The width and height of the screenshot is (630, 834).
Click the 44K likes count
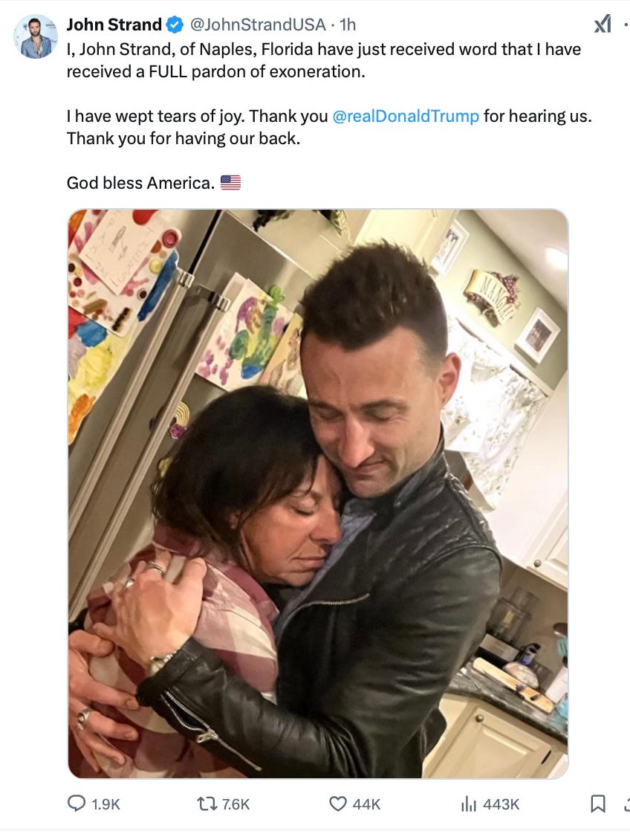pyautogui.click(x=366, y=804)
